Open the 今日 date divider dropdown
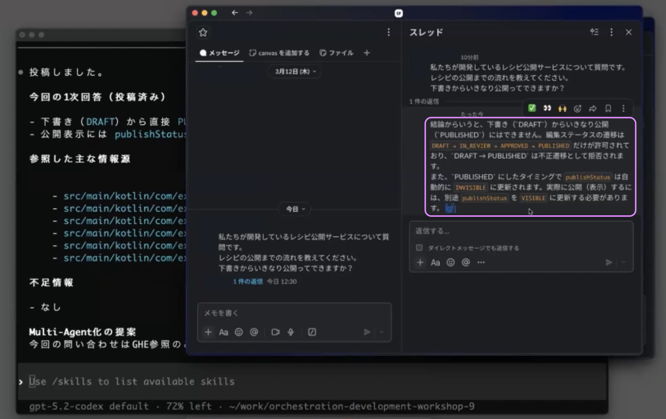Screen dimensions: 666x419 294,209
